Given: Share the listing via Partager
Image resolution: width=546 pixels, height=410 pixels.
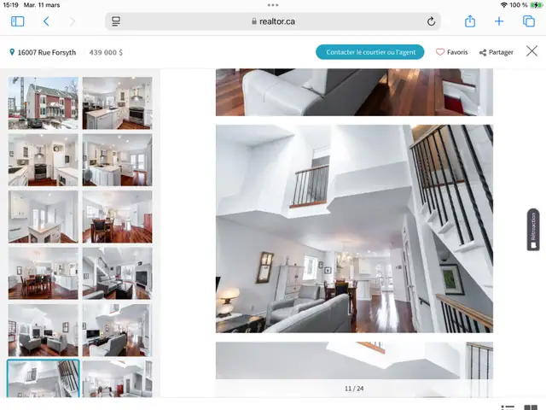Looking at the screenshot, I should tap(496, 52).
